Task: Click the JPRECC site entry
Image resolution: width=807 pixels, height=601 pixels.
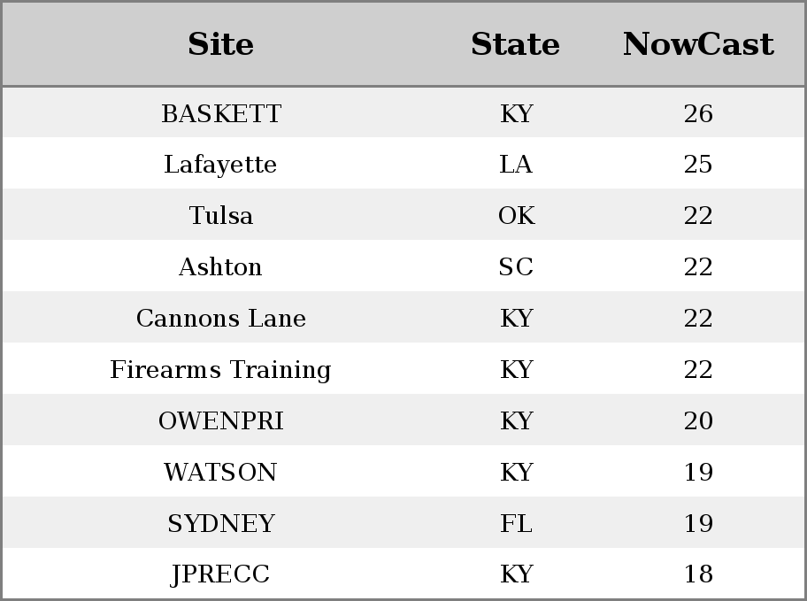Action: point(220,574)
